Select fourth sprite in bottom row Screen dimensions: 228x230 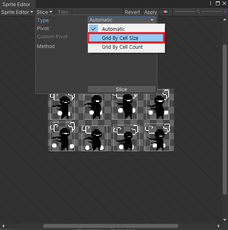point(157,137)
